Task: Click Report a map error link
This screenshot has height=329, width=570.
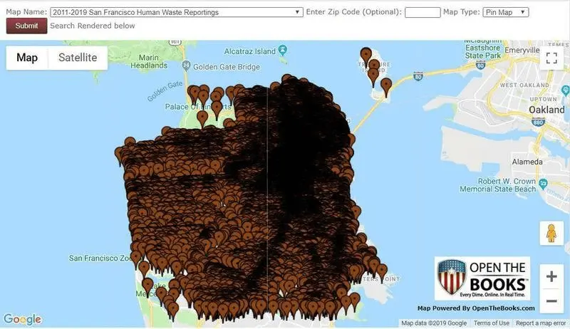Action: 541,323
